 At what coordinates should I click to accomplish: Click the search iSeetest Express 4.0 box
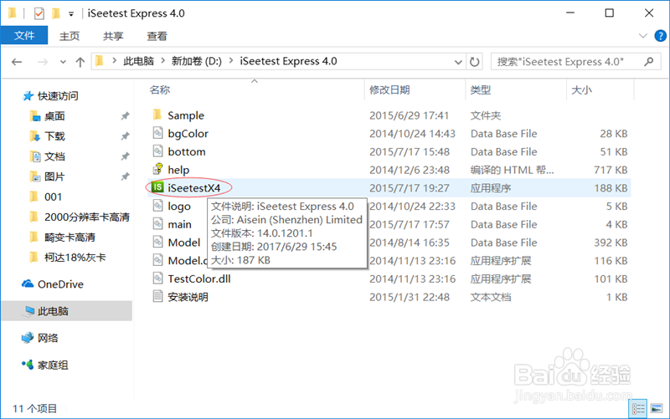click(x=575, y=61)
